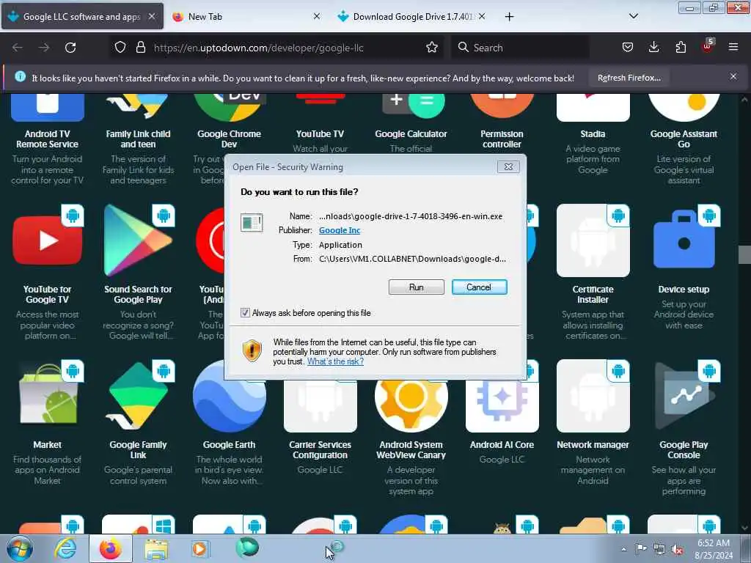Open the Permission controller title
Image resolution: width=751 pixels, height=563 pixels.
pos(502,139)
